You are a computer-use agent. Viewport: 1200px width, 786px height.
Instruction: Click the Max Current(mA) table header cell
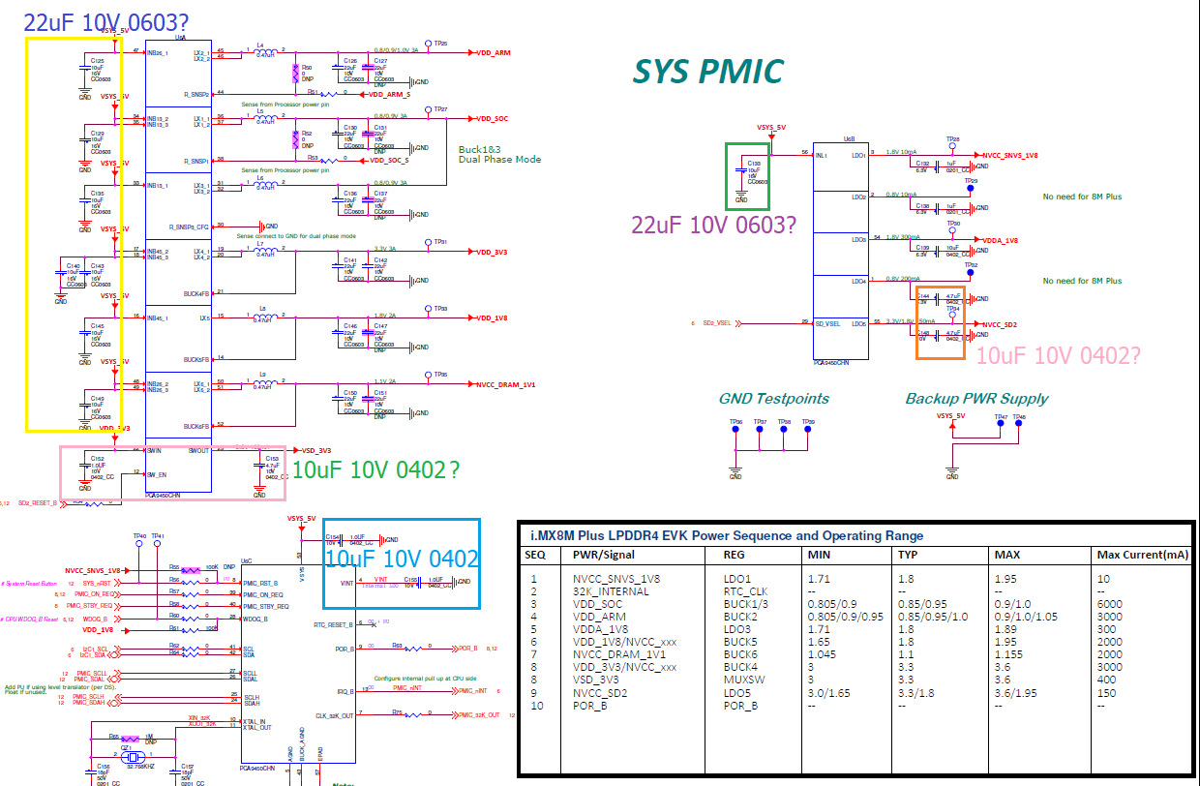point(1142,554)
